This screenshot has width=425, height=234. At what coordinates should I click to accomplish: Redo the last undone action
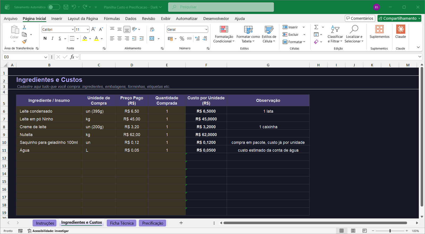[x=85, y=7]
